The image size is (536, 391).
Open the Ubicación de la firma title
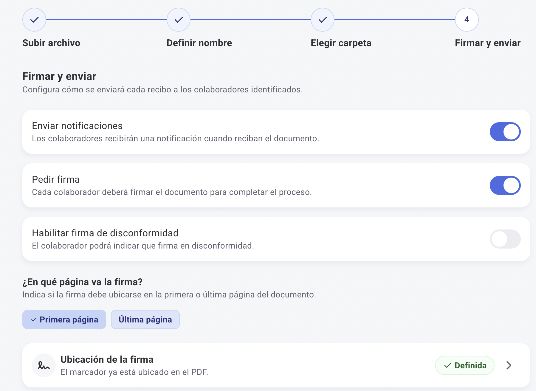click(107, 359)
